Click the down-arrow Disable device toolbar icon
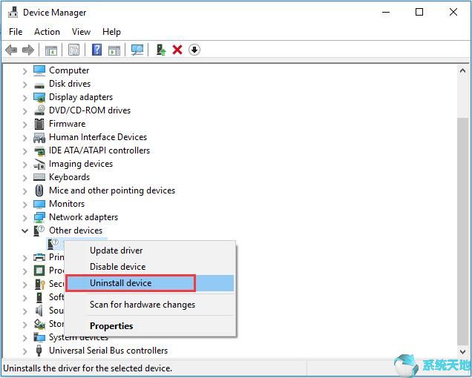The image size is (472, 378). tap(194, 50)
